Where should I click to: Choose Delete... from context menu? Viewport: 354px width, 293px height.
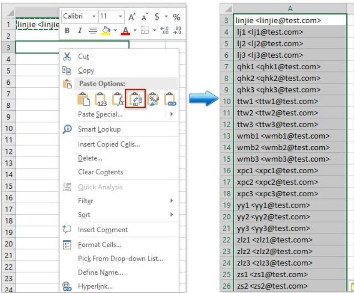(120, 158)
